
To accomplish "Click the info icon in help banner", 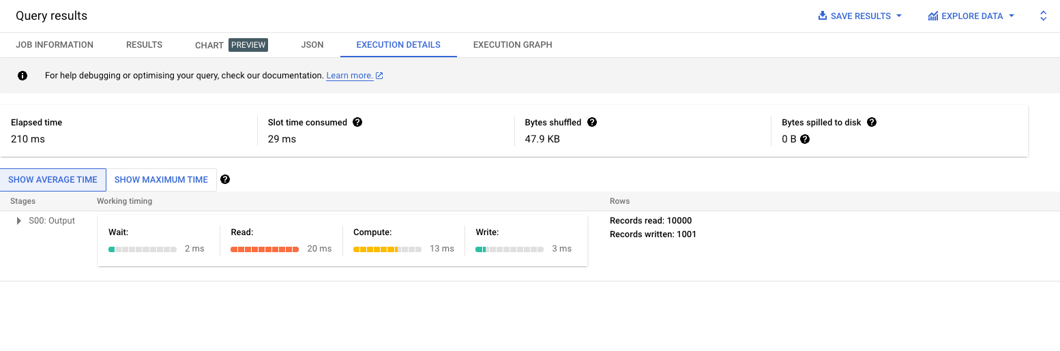I will click(x=23, y=76).
